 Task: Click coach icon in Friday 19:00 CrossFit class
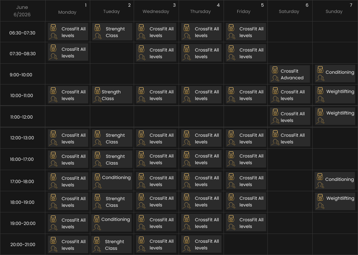(x=231, y=227)
